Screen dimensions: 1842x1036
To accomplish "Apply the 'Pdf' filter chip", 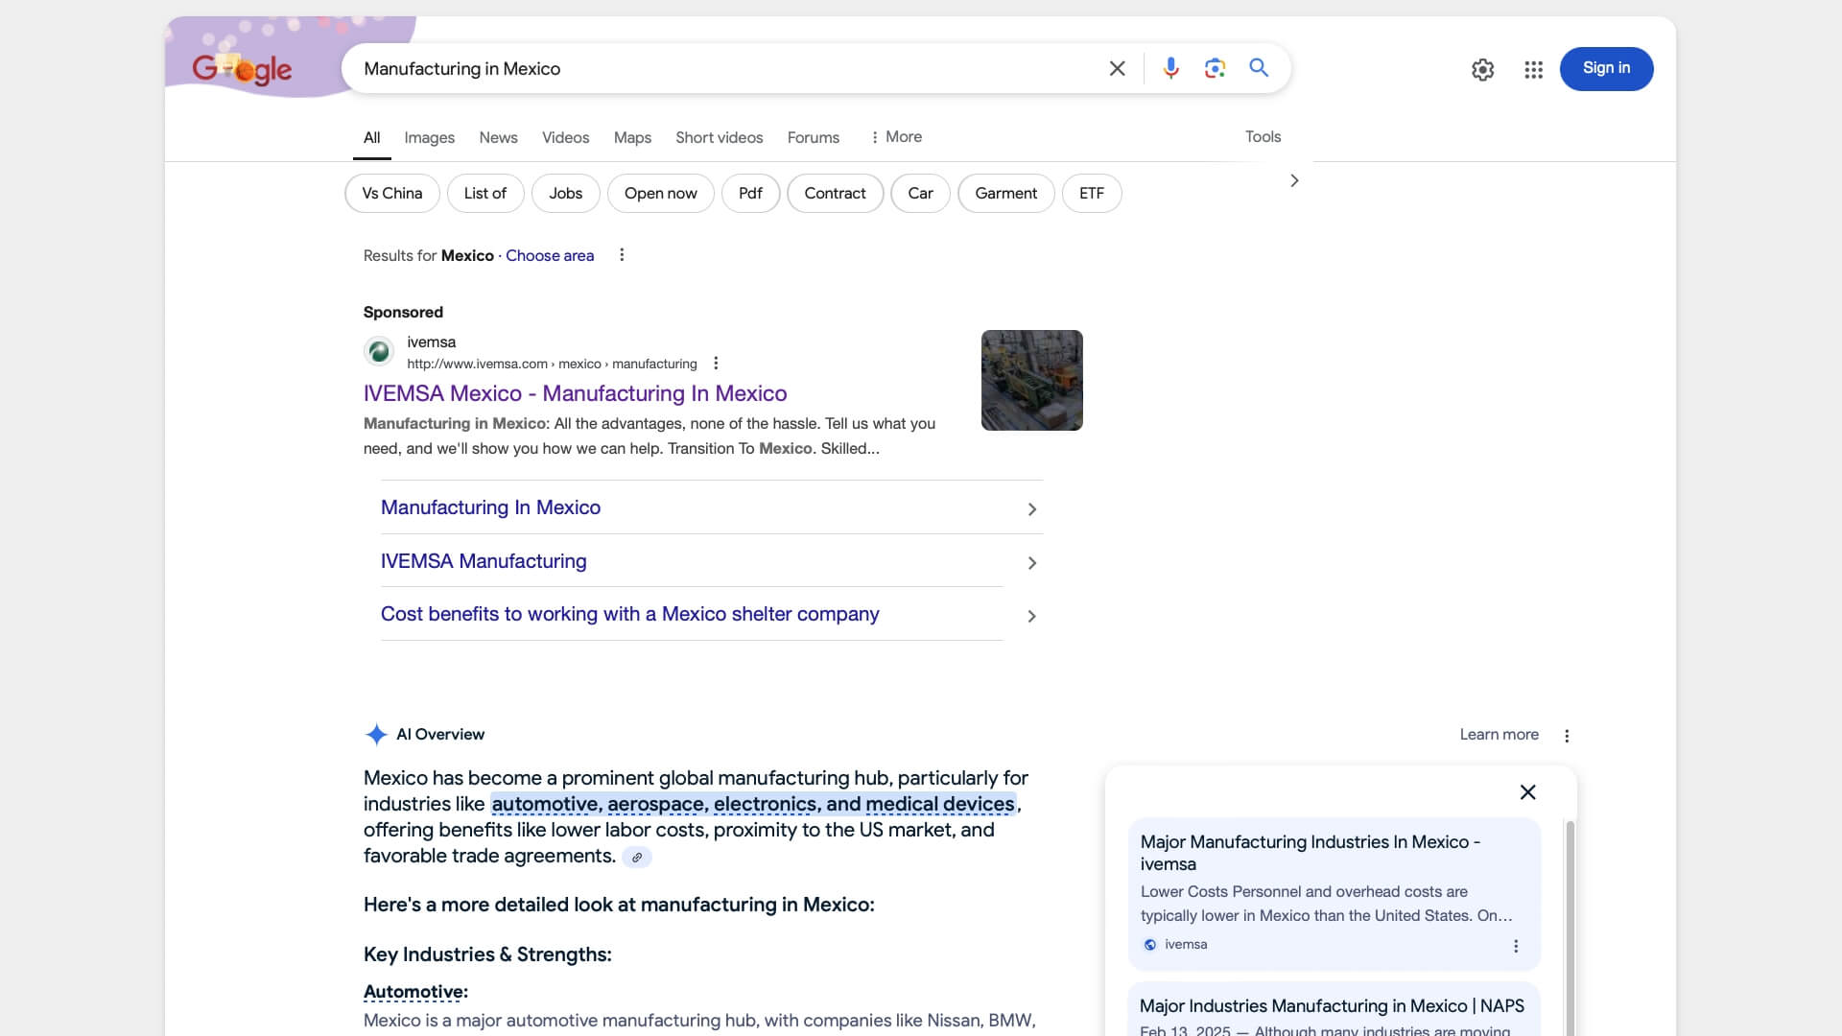I will click(750, 193).
